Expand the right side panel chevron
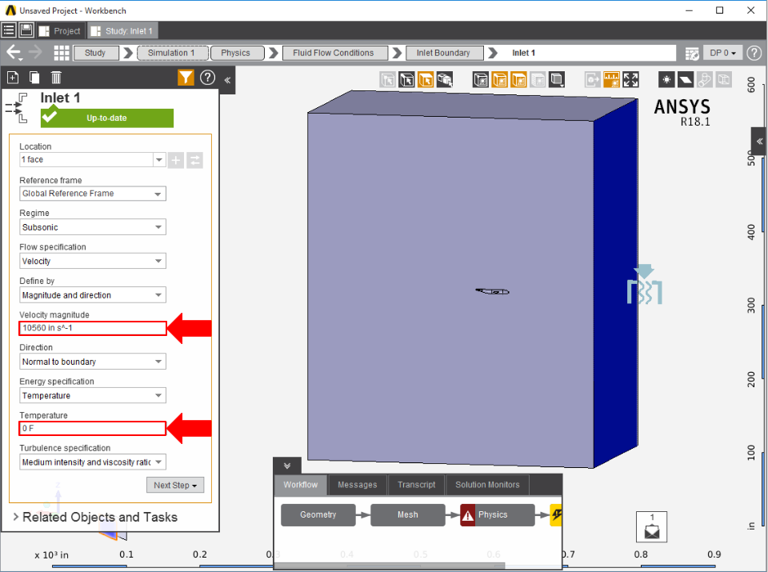 click(x=758, y=142)
